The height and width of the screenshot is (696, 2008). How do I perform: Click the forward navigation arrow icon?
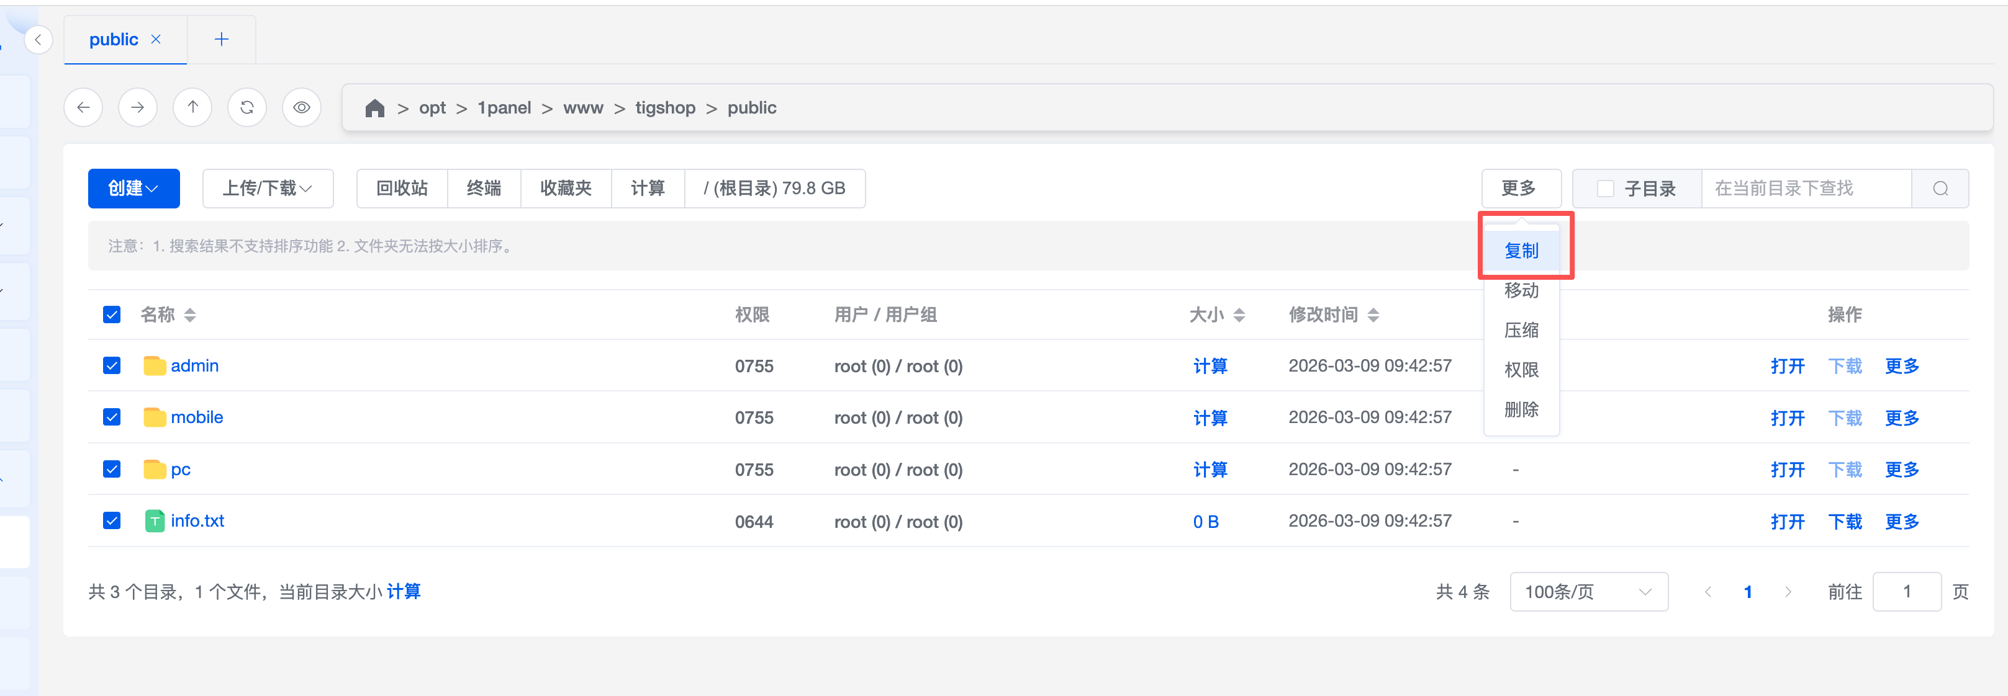(x=138, y=107)
